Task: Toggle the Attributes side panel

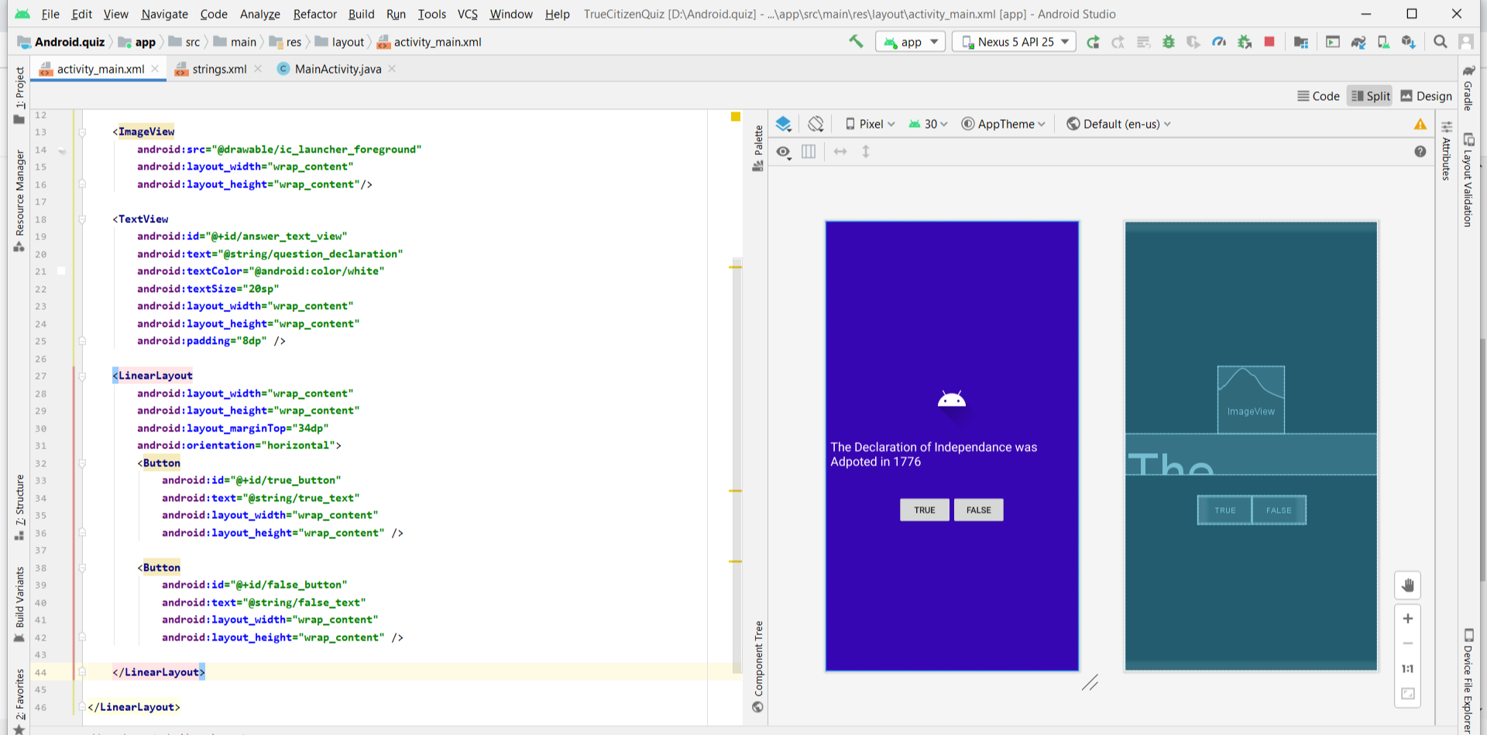Action: [x=1446, y=151]
